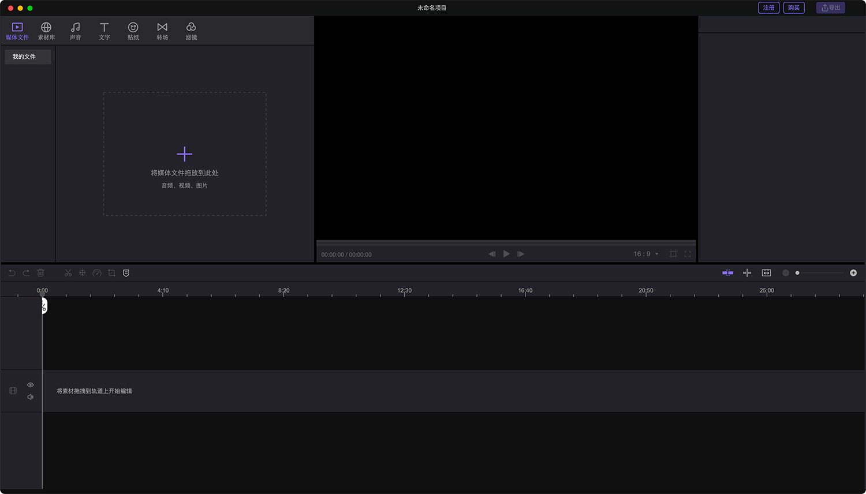The height and width of the screenshot is (494, 866).
Task: Click the crop tool icon in timeline toolbar
Action: point(111,273)
